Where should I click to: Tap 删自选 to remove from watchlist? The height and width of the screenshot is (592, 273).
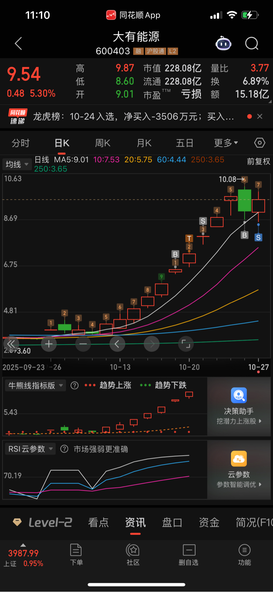(188, 555)
